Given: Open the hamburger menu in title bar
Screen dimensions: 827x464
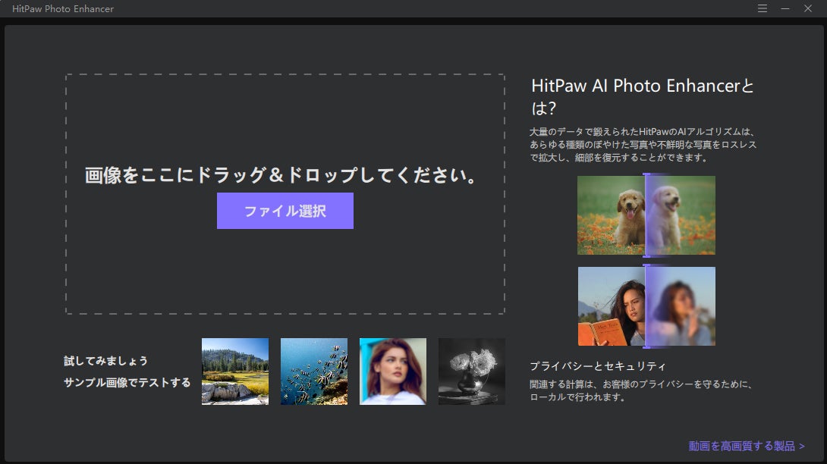Looking at the screenshot, I should (x=762, y=8).
